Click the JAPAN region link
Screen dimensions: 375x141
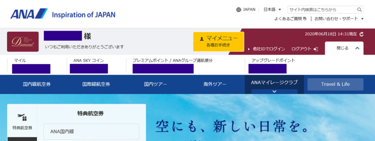coord(249,10)
